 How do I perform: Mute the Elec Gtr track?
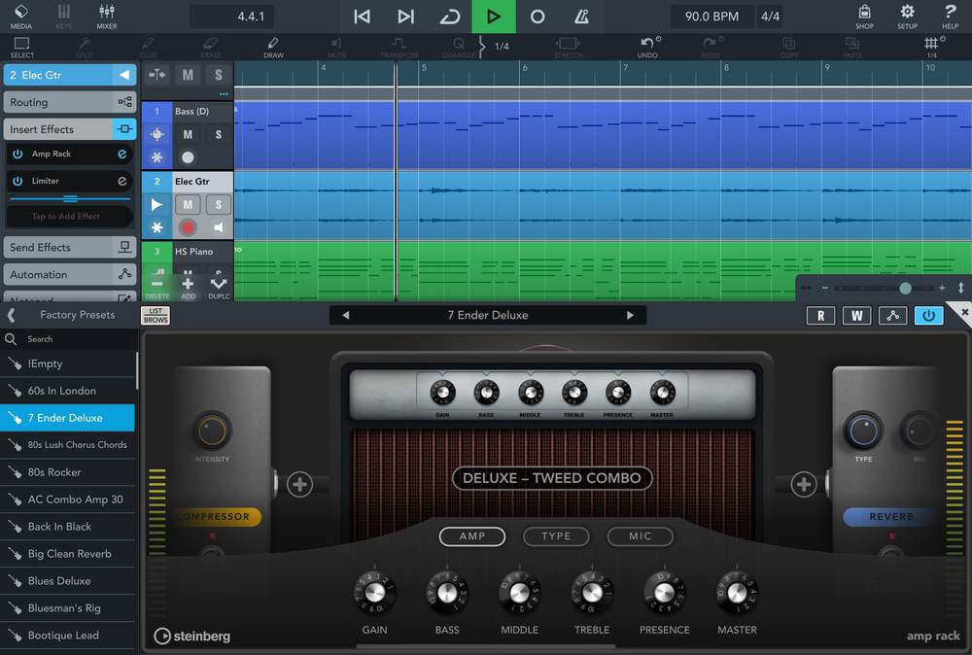pos(188,204)
